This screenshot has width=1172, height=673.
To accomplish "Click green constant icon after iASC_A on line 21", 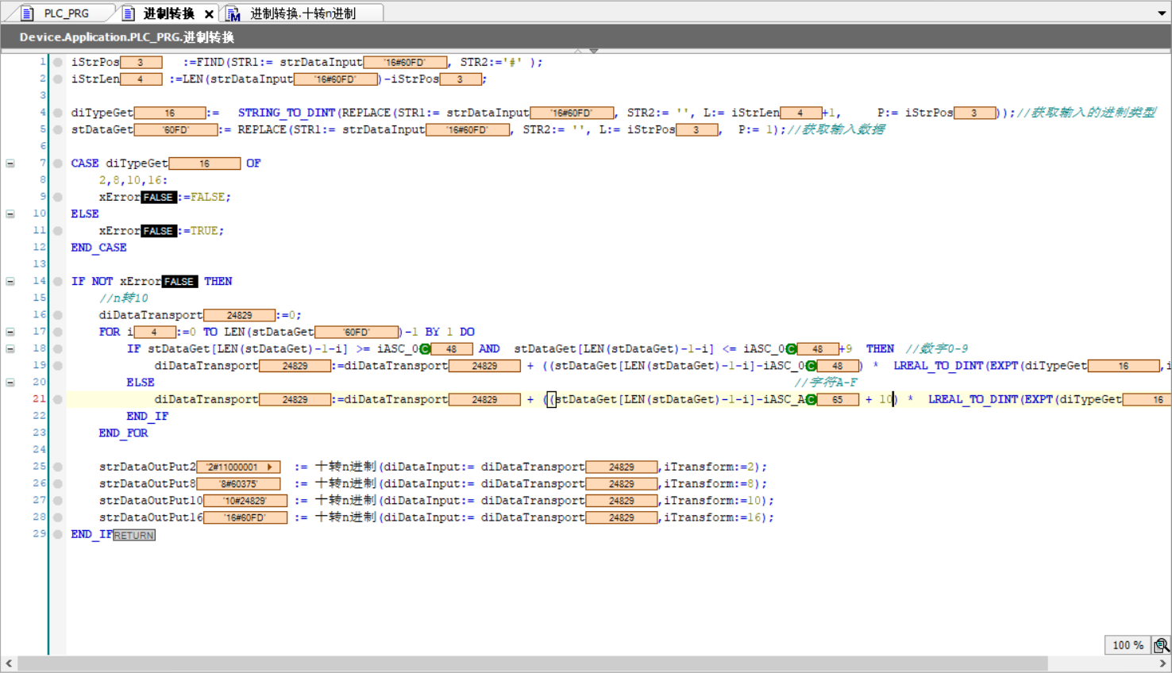I will 811,399.
